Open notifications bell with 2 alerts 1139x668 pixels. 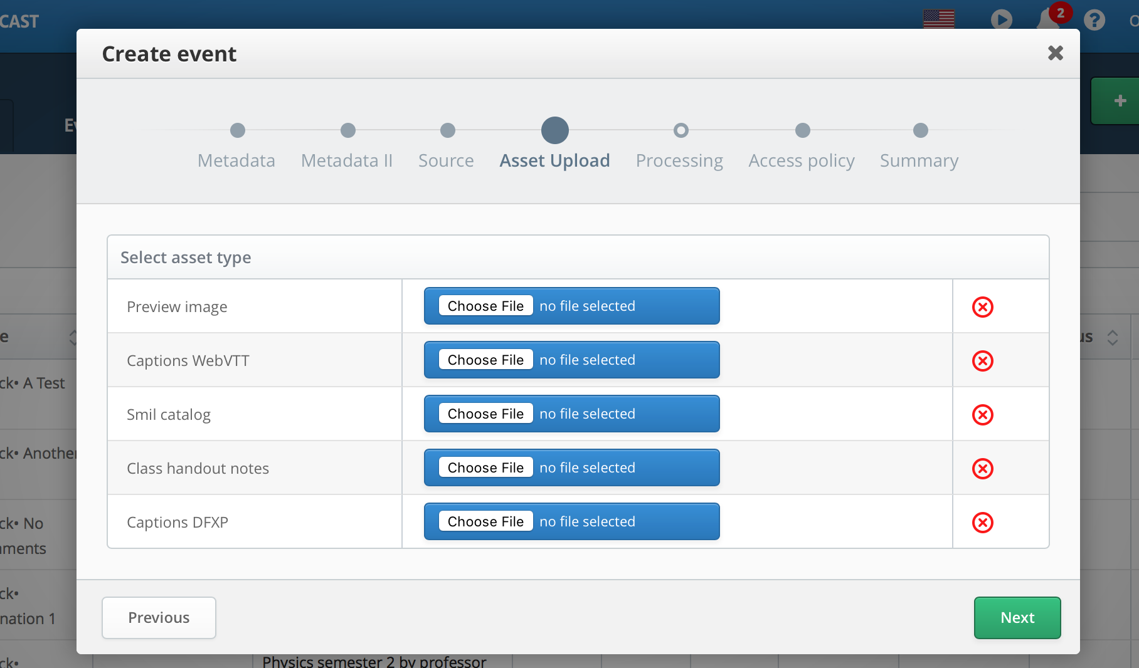click(1047, 19)
